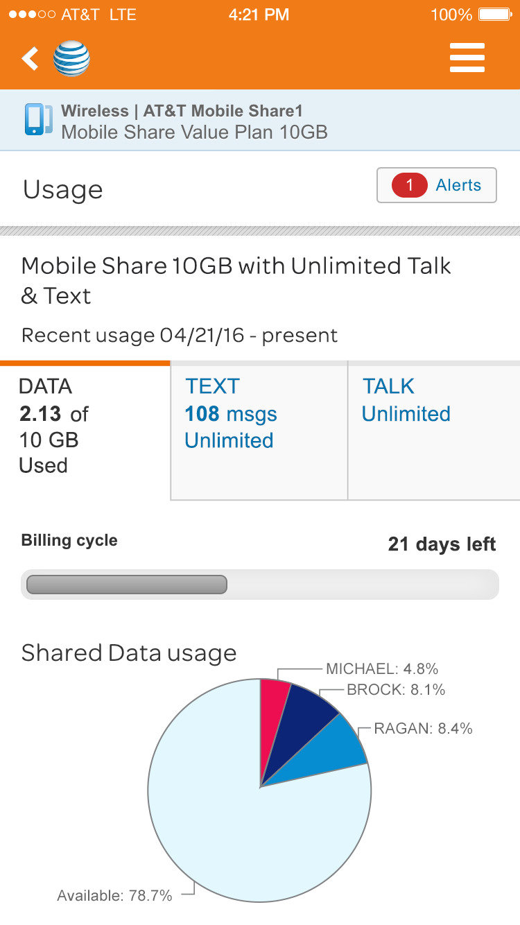Image resolution: width=520 pixels, height=925 pixels.
Task: Switch to the TALK usage tab
Action: coord(433,431)
